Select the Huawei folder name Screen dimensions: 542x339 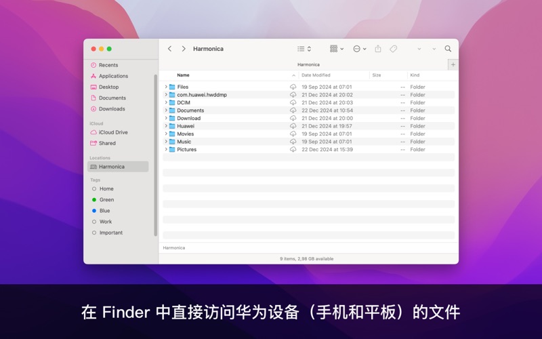point(186,126)
